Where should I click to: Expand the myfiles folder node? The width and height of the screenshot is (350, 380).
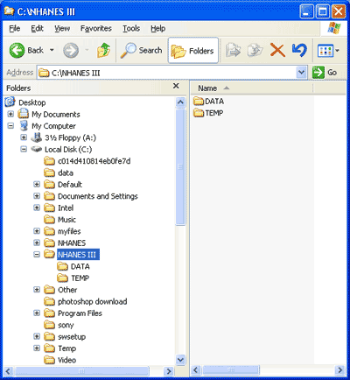(x=37, y=231)
